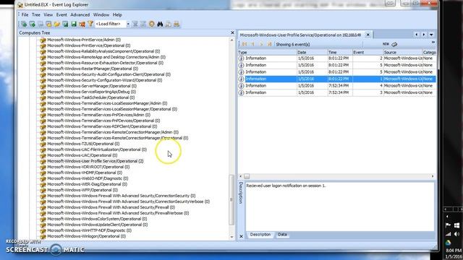Open the Event menu
The image size is (463, 260).
click(61, 14)
